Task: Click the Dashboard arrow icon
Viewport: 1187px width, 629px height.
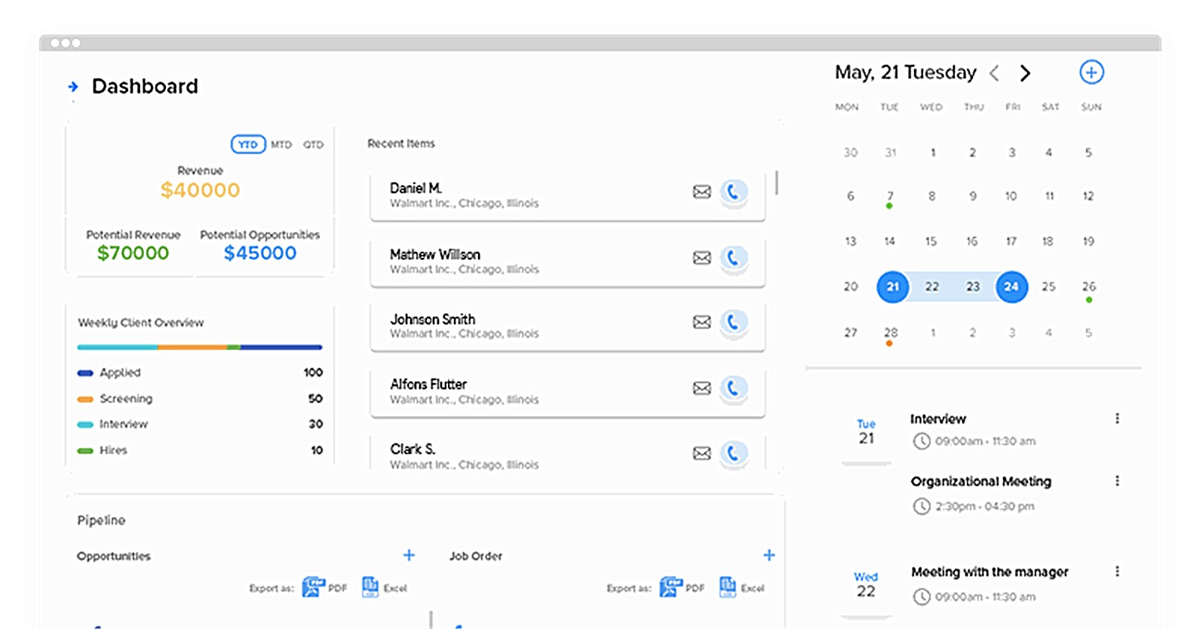Action: point(73,87)
